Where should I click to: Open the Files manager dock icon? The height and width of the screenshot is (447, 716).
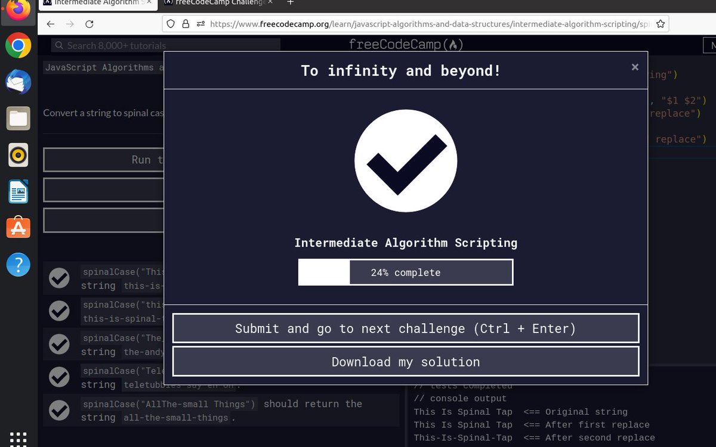pyautogui.click(x=18, y=119)
